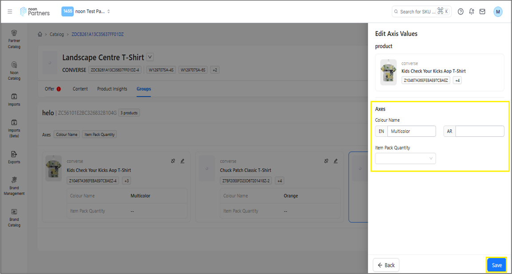Expand noon Test partner account selector
The width and height of the screenshot is (512, 274).
(x=86, y=12)
